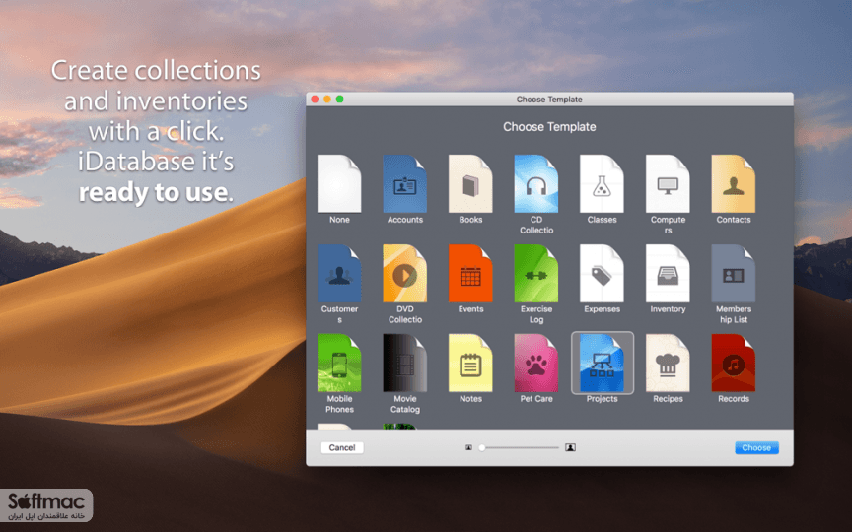Zoom the Choose Template window
Screen dimensions: 852x532
339,99
